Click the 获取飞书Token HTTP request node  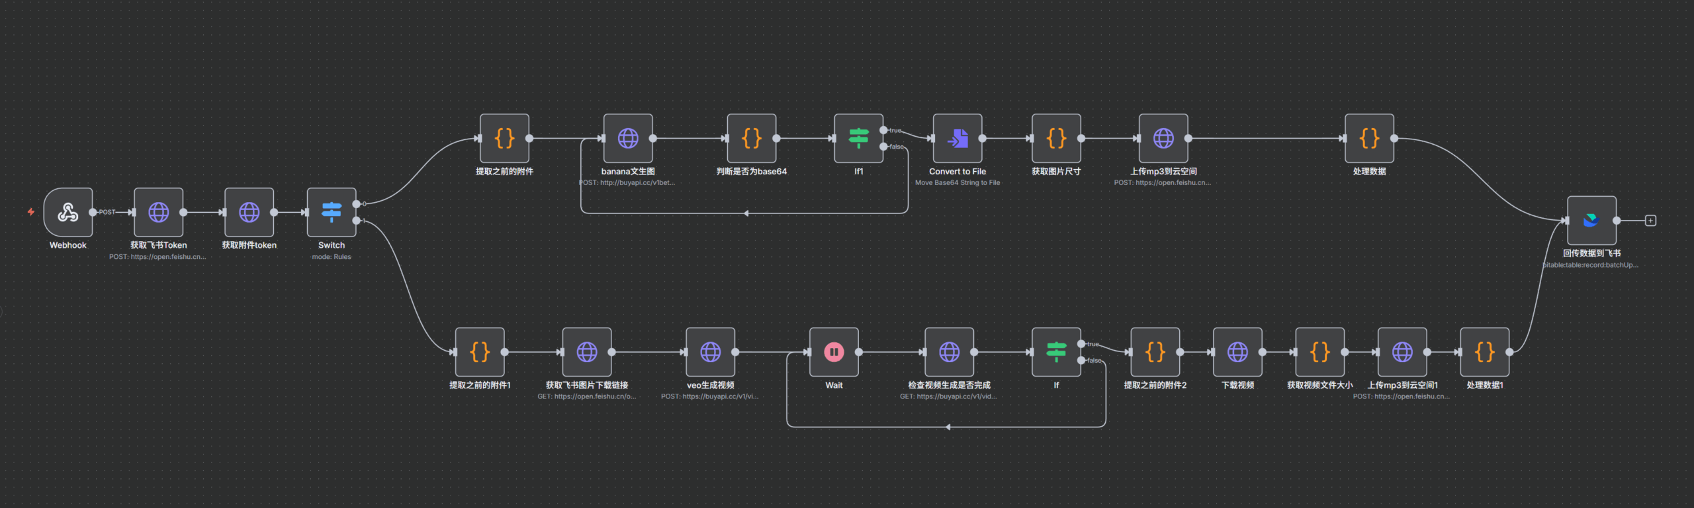tap(158, 212)
